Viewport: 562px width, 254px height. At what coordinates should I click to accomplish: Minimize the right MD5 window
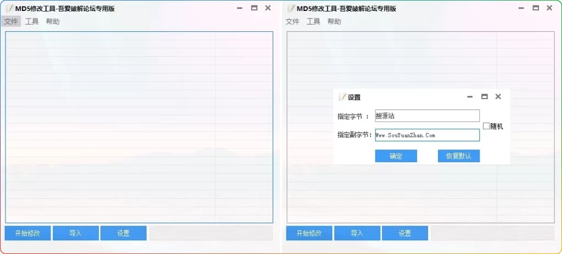click(x=522, y=8)
